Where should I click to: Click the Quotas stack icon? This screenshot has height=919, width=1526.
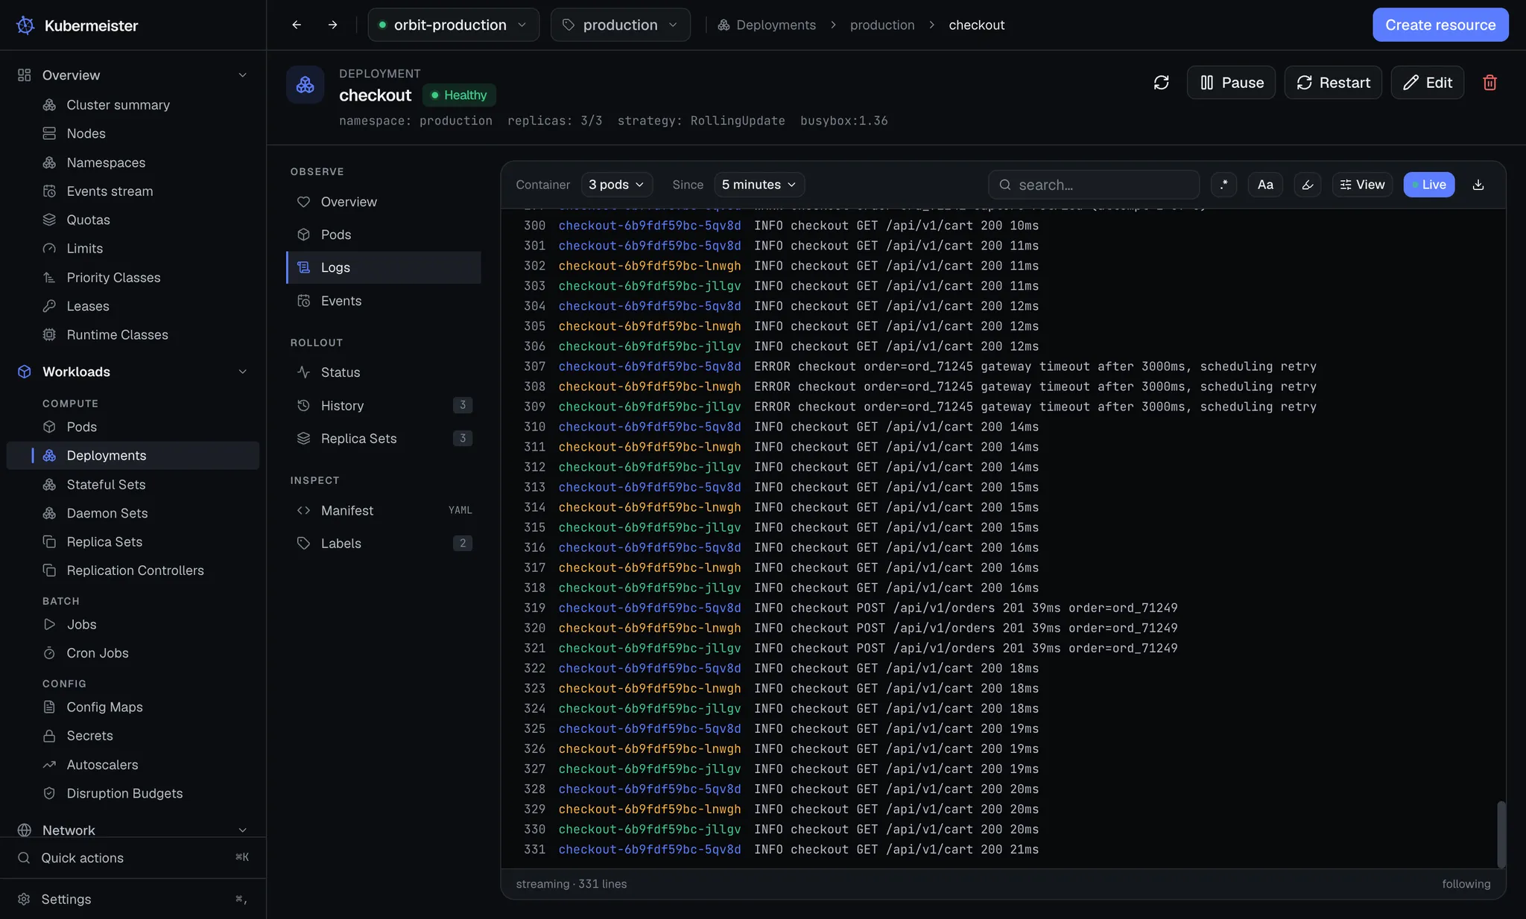(49, 220)
